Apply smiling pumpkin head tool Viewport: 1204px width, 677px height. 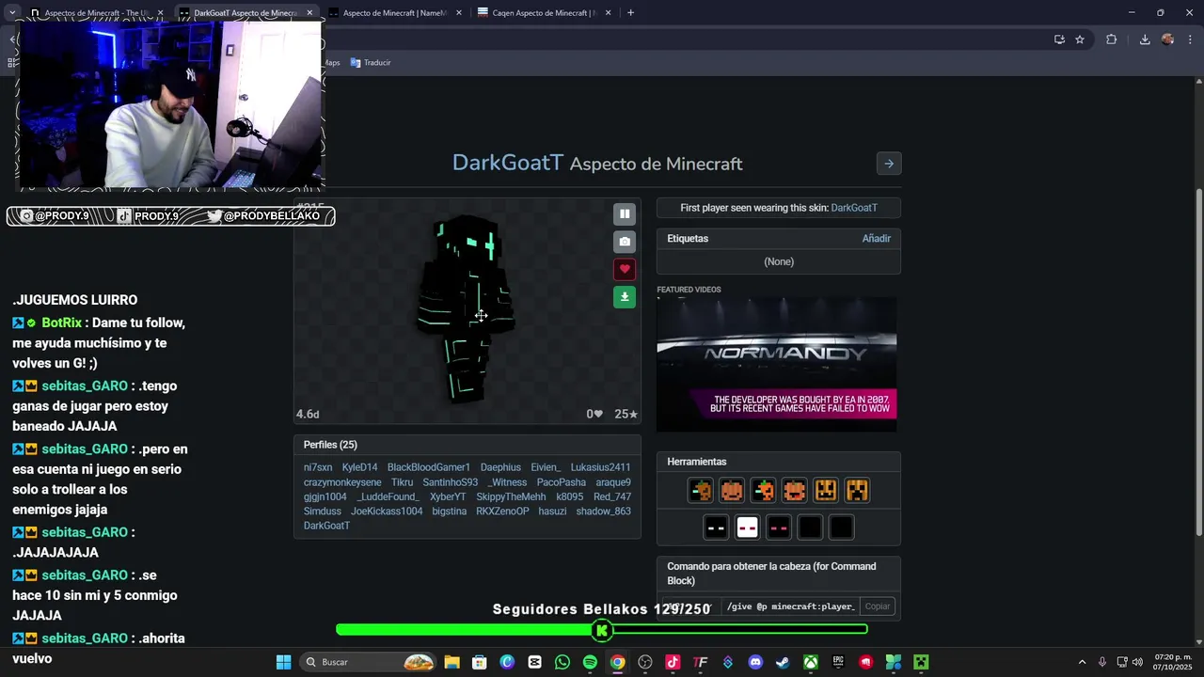tap(732, 490)
